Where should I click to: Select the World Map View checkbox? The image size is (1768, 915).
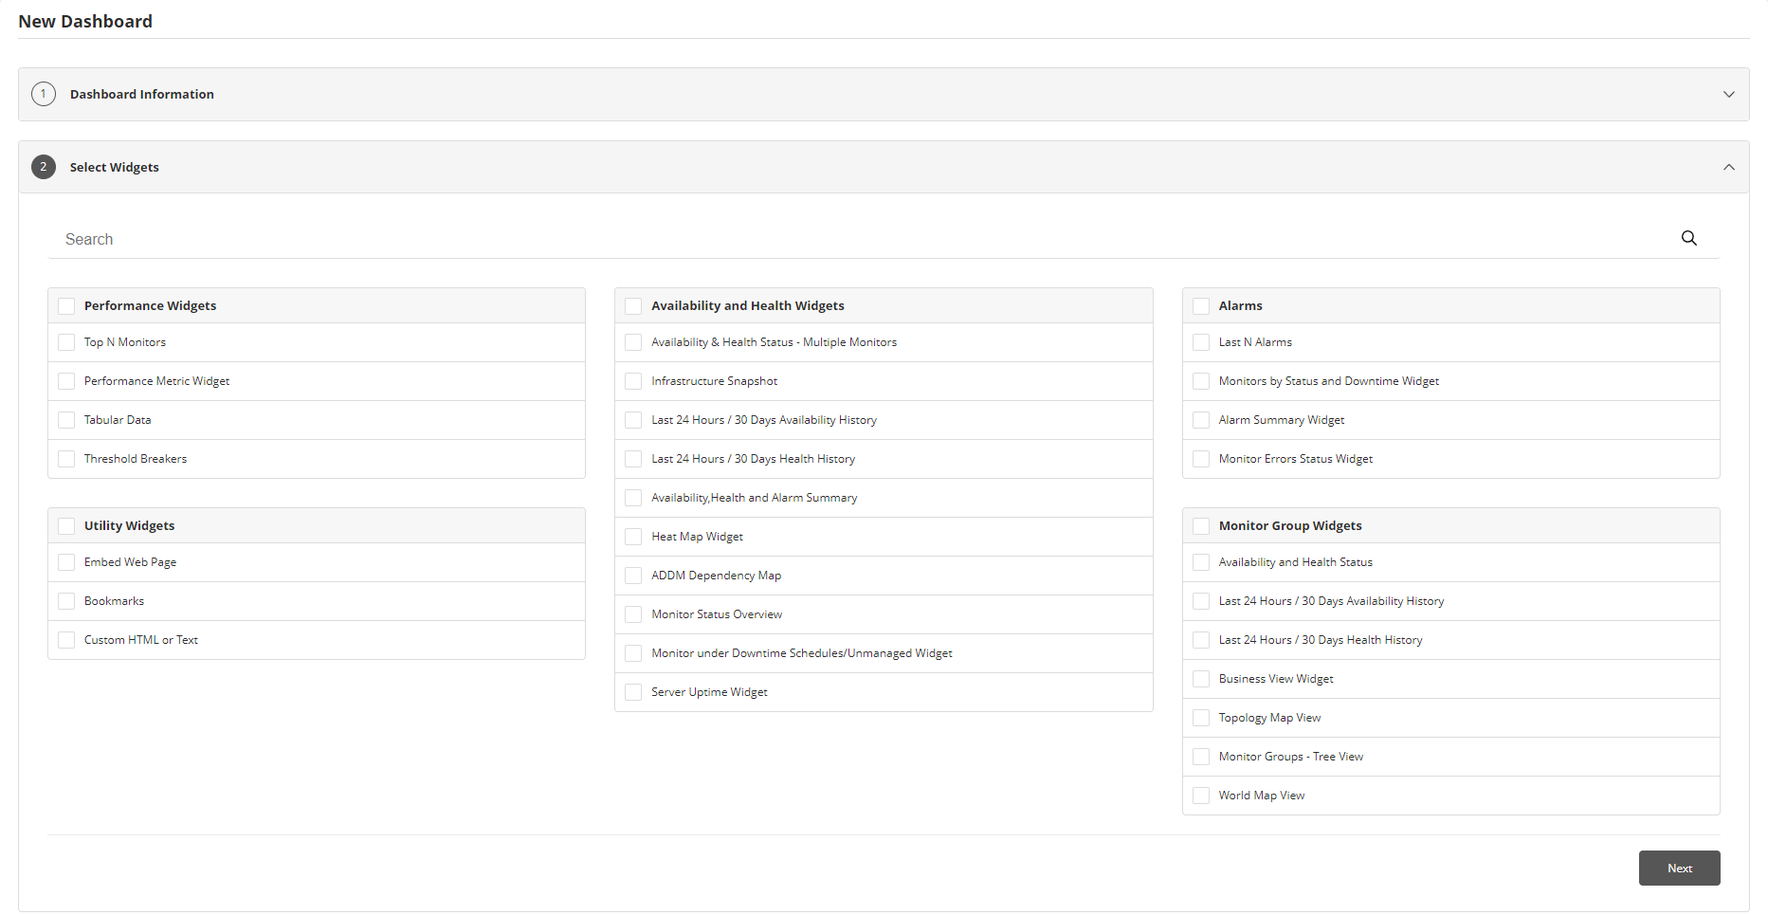point(1201,796)
